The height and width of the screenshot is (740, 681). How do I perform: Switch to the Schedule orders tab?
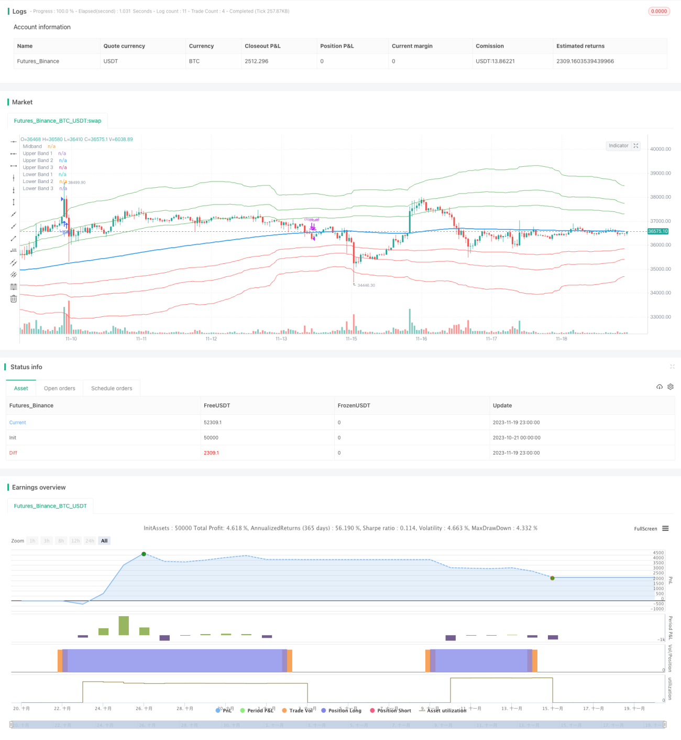(112, 388)
